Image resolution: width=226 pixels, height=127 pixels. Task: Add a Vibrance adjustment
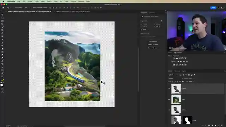pyautogui.click(x=185, y=58)
